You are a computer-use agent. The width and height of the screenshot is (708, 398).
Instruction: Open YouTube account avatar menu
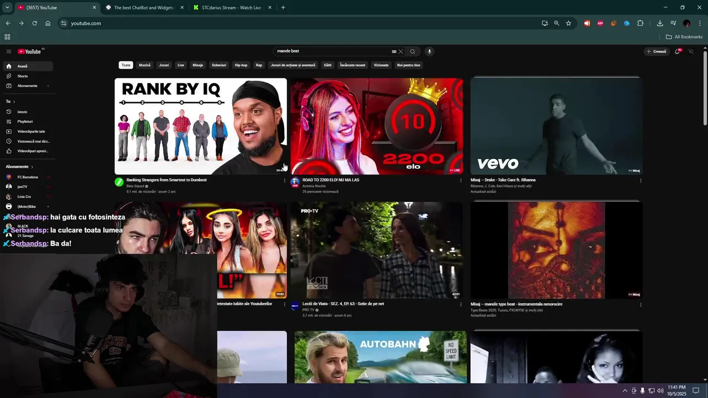click(x=691, y=51)
